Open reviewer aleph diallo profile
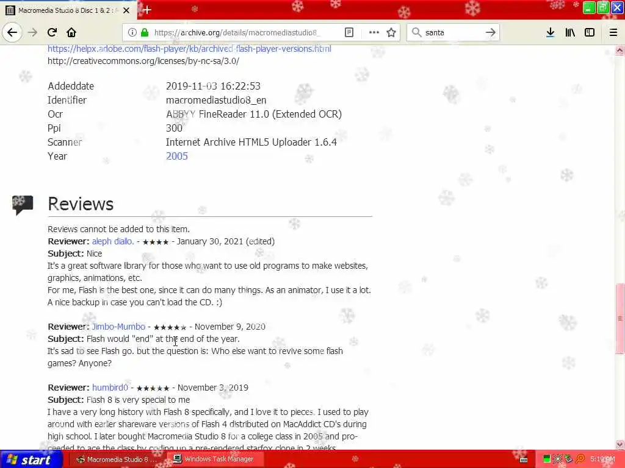The width and height of the screenshot is (625, 468). (x=113, y=241)
